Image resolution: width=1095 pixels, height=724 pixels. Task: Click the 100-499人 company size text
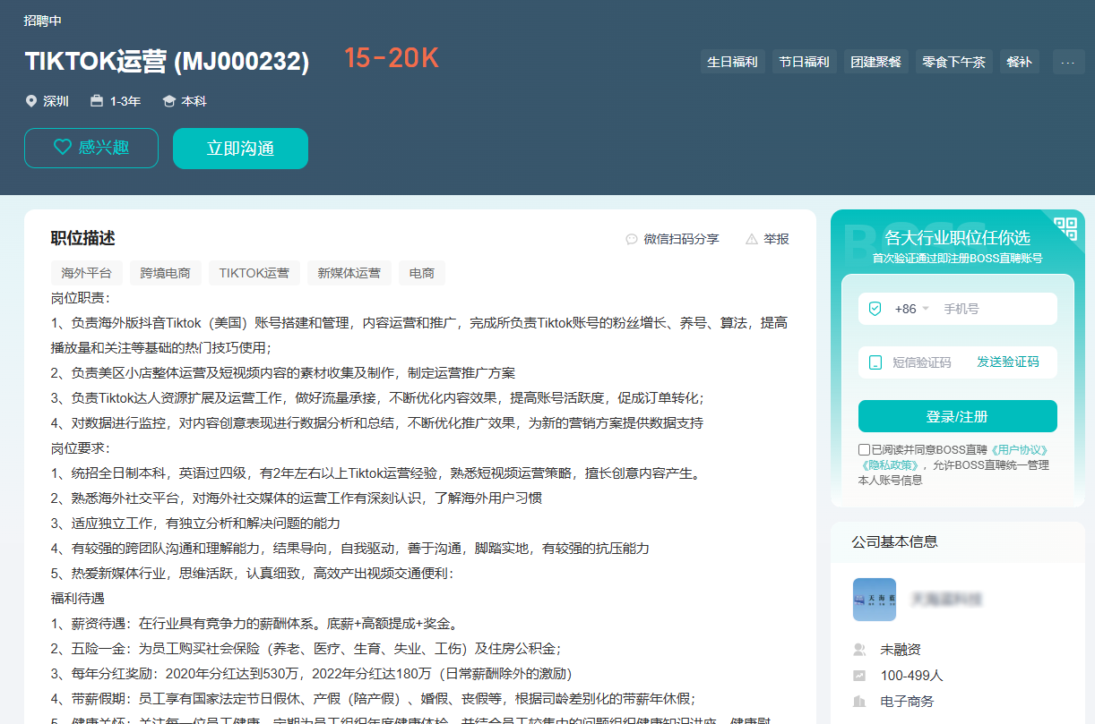(x=911, y=676)
